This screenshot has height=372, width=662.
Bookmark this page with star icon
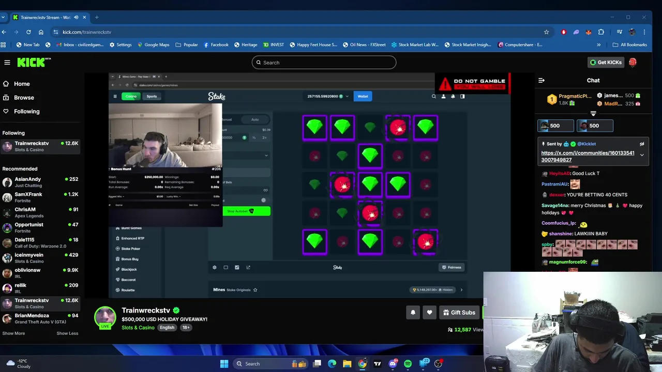click(x=546, y=32)
